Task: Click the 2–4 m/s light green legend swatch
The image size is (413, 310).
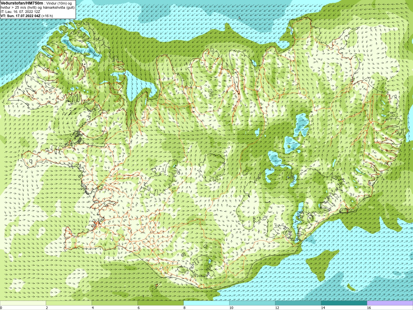Action: click(x=69, y=303)
